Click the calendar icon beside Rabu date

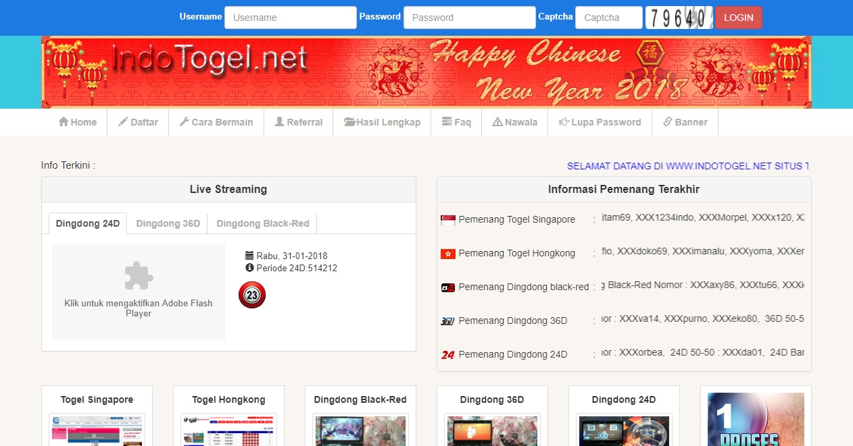249,256
